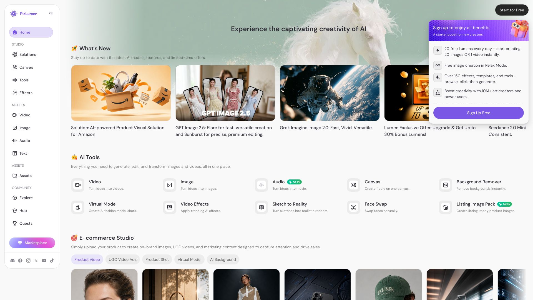Collapse the sidebar with the toggle icon

[x=51, y=14]
